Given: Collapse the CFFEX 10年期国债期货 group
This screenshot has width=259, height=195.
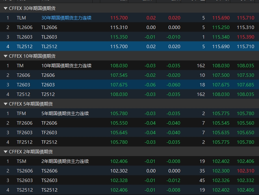Looking at the screenshot, I should coord(5,56).
